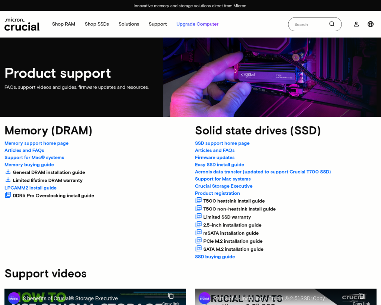Open Firmware updates link
Image resolution: width=381 pixels, height=305 pixels.
pos(215,158)
